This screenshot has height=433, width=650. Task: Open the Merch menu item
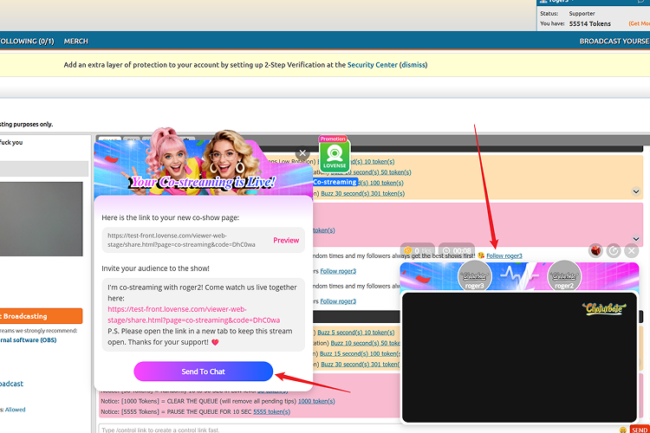76,41
